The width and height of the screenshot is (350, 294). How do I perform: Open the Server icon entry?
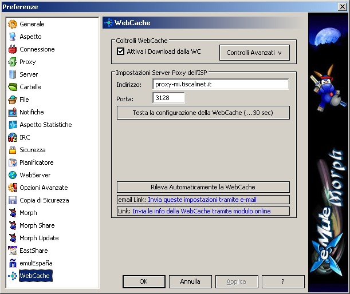coord(13,74)
